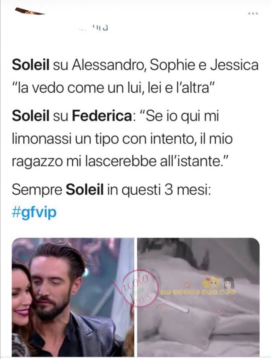271x359 pixels.
Task: Click the first line mentioning Alessandro, Sophie e Jessica
Action: tap(135, 65)
